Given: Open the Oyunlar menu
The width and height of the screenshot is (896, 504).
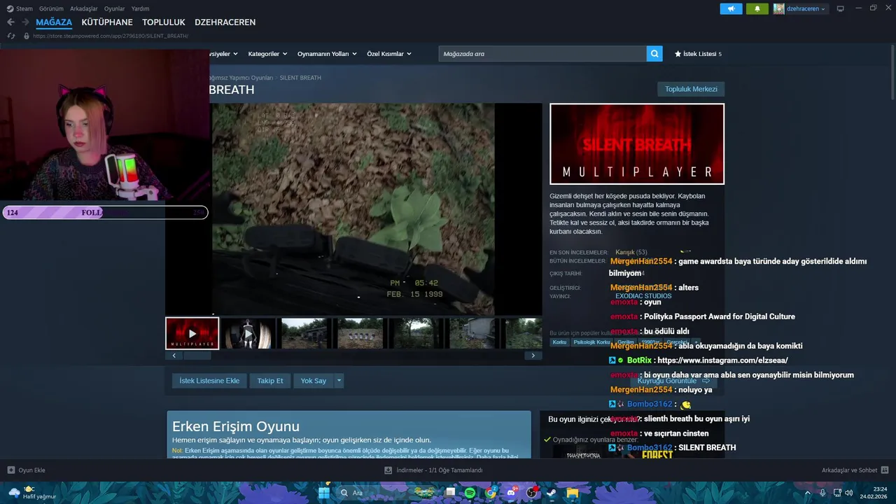Looking at the screenshot, I should pos(115,8).
